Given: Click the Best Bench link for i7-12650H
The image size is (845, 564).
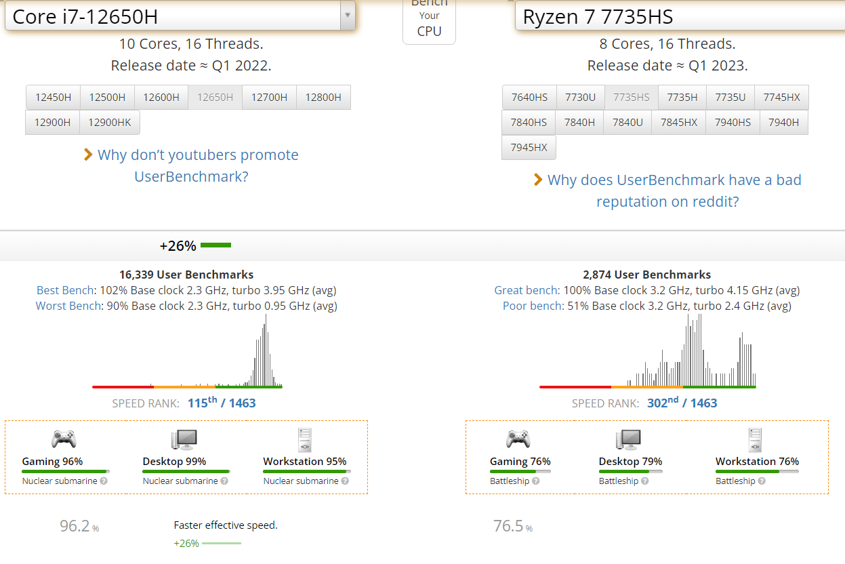Looking at the screenshot, I should pyautogui.click(x=64, y=290).
